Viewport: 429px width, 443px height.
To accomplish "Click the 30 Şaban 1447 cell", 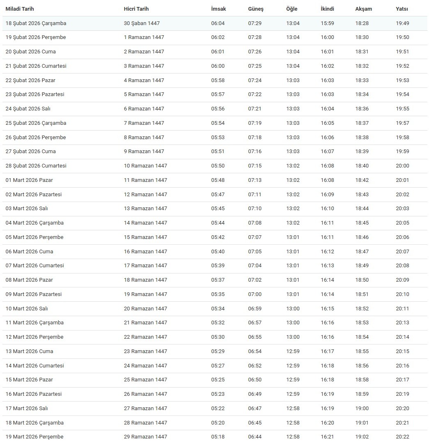I will [142, 23].
